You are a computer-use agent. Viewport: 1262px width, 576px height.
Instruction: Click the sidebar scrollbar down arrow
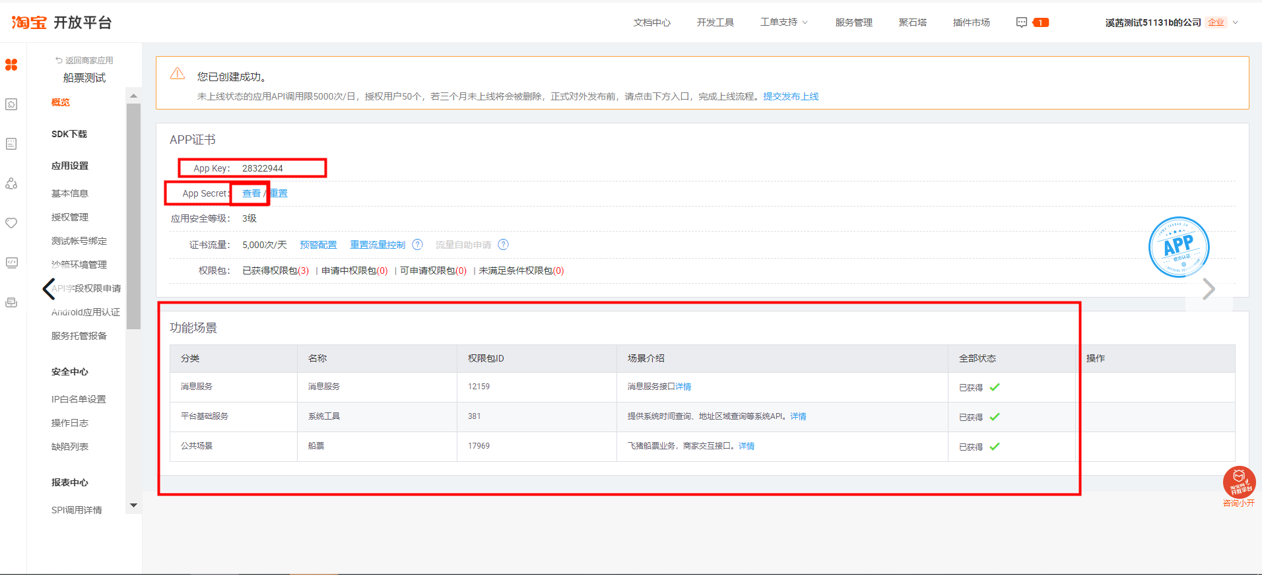click(133, 506)
